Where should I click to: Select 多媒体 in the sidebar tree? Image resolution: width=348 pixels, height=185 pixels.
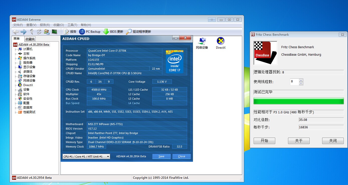25,72
